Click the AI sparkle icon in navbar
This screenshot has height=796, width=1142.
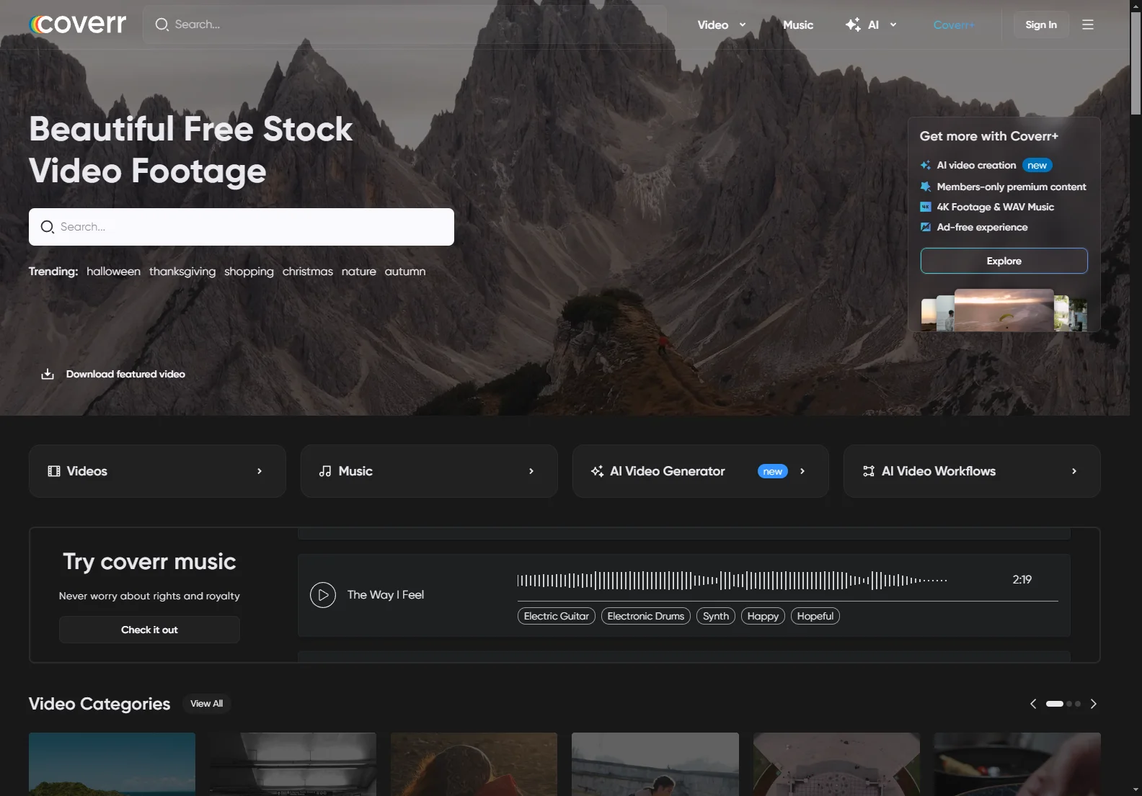click(x=853, y=24)
